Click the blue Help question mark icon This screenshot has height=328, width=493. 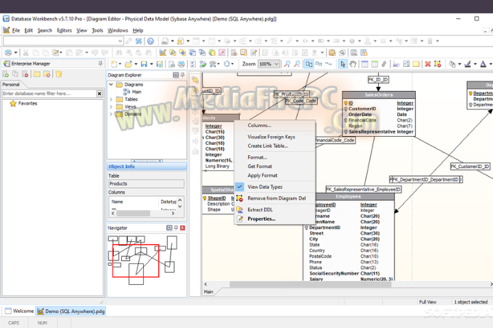pos(151,41)
